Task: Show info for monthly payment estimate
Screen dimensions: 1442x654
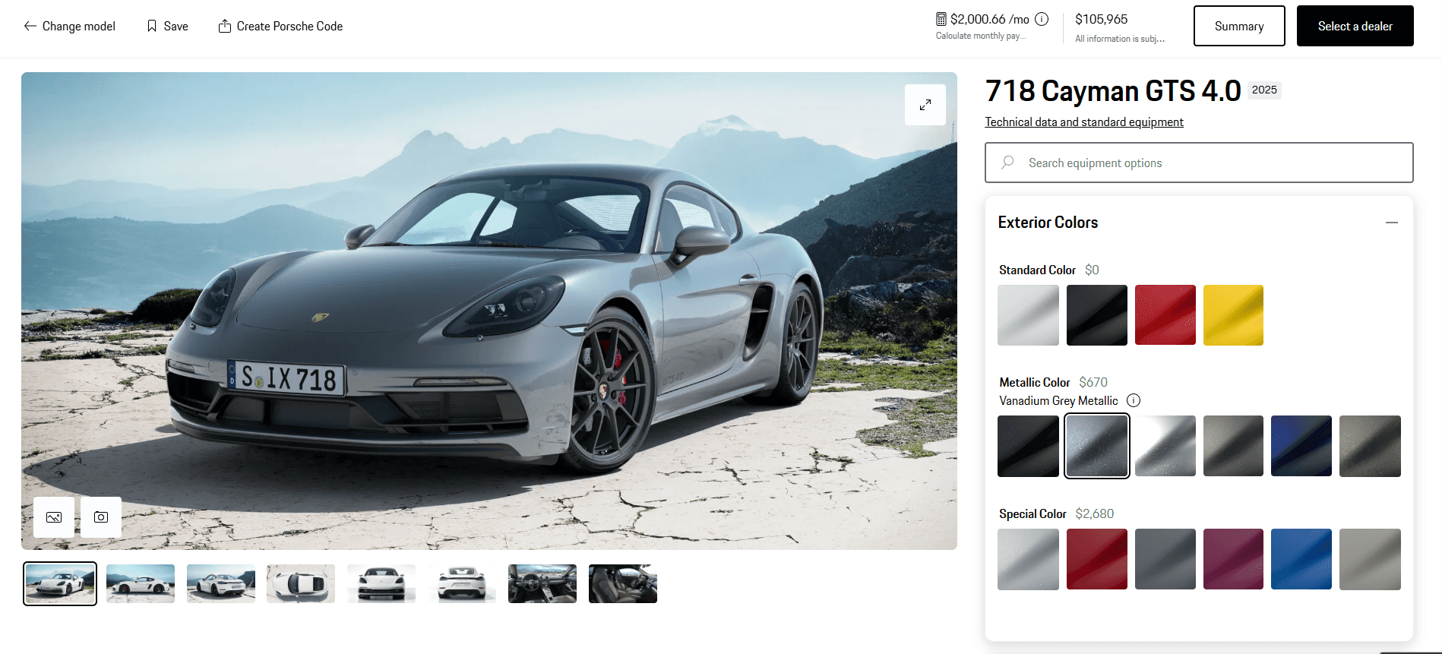Action: point(1042,19)
